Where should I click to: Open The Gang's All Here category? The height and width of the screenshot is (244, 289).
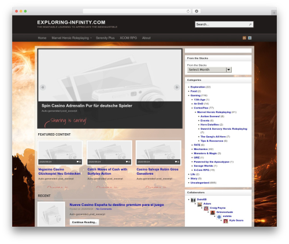click(213, 137)
